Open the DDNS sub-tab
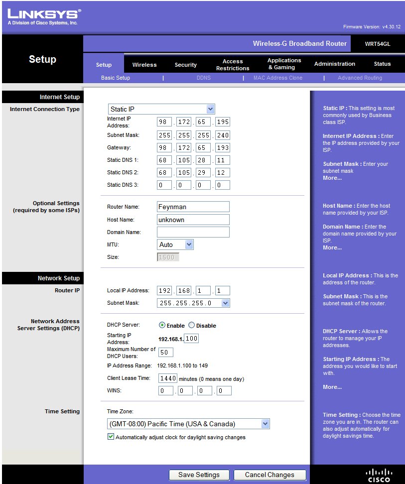405x484 pixels. tap(203, 78)
